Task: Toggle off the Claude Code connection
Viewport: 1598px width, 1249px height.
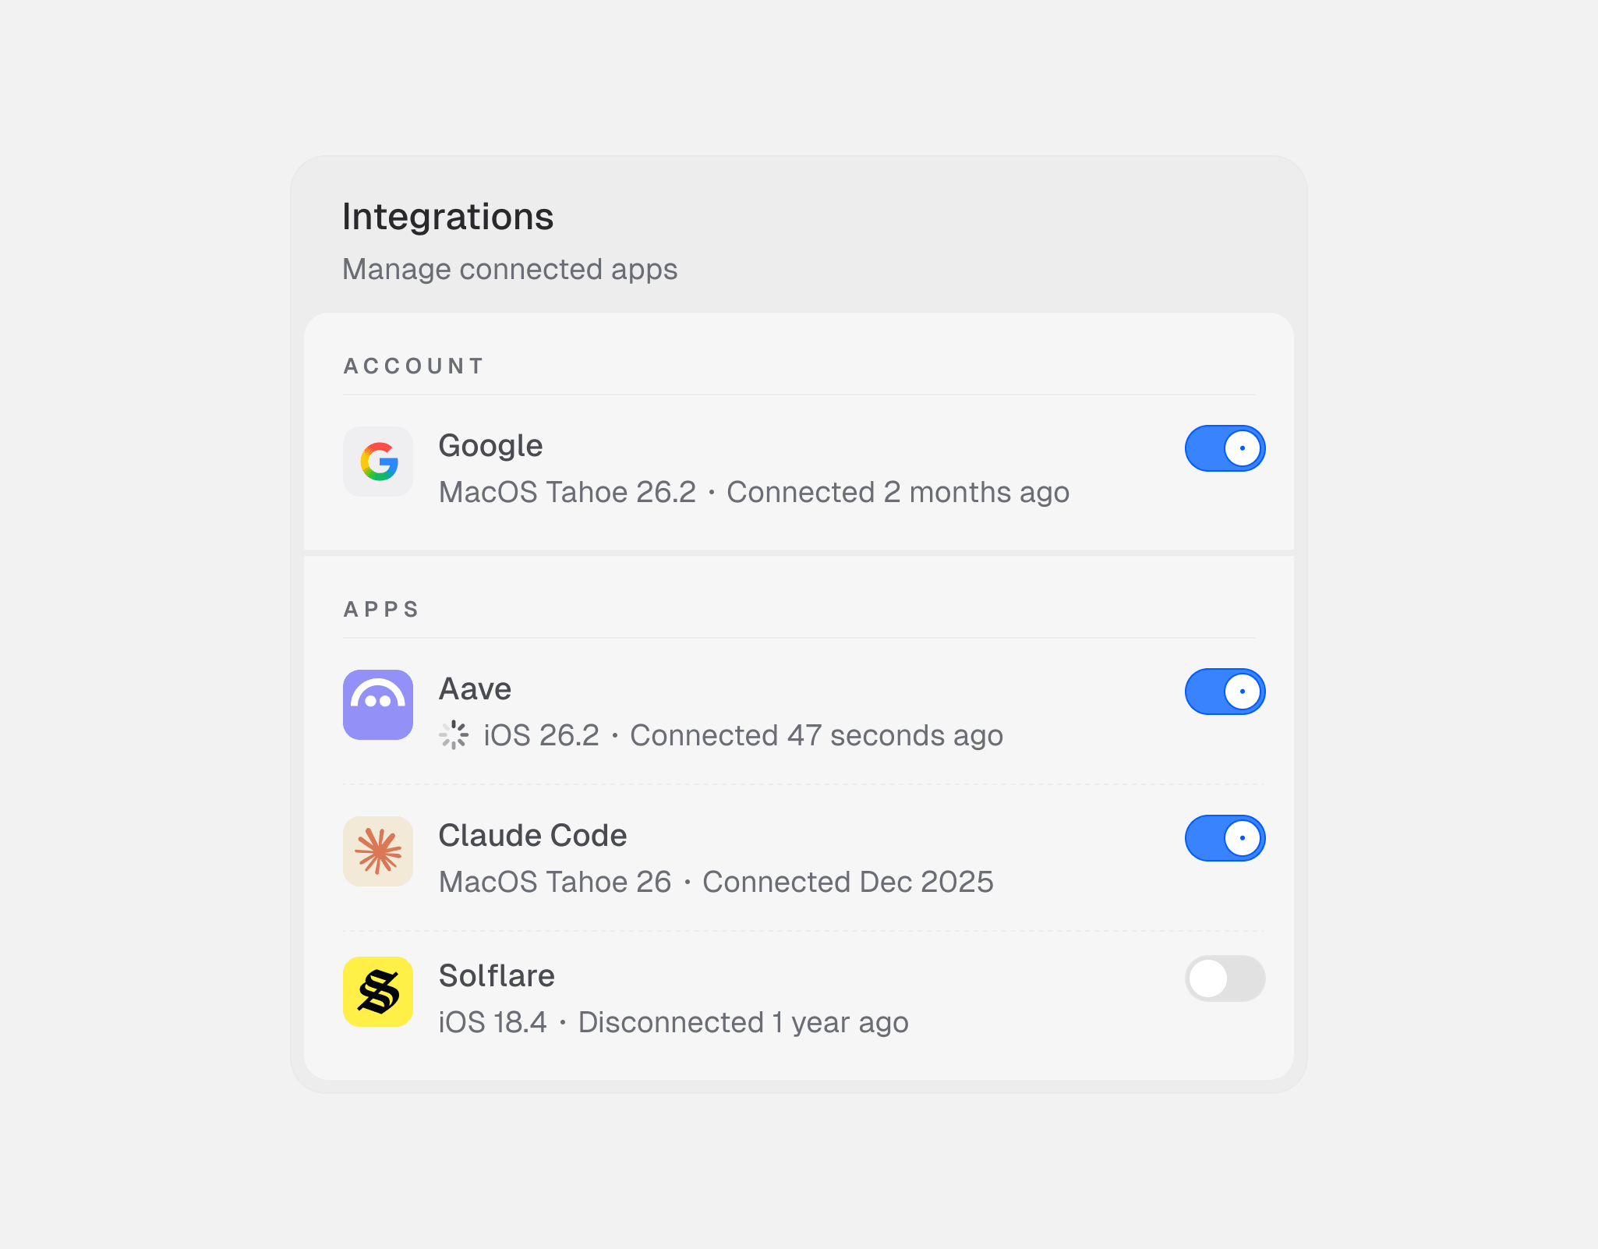Action: [x=1225, y=838]
